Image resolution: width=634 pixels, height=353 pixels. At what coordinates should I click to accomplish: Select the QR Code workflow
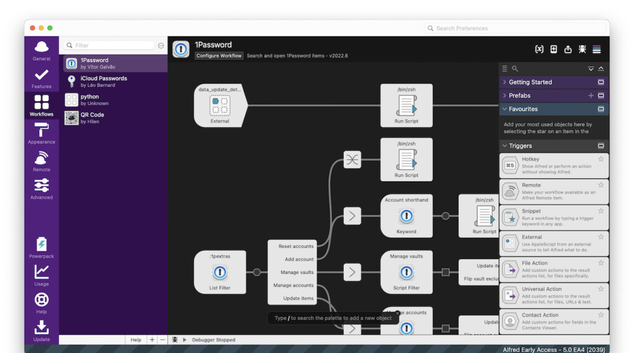pyautogui.click(x=92, y=117)
